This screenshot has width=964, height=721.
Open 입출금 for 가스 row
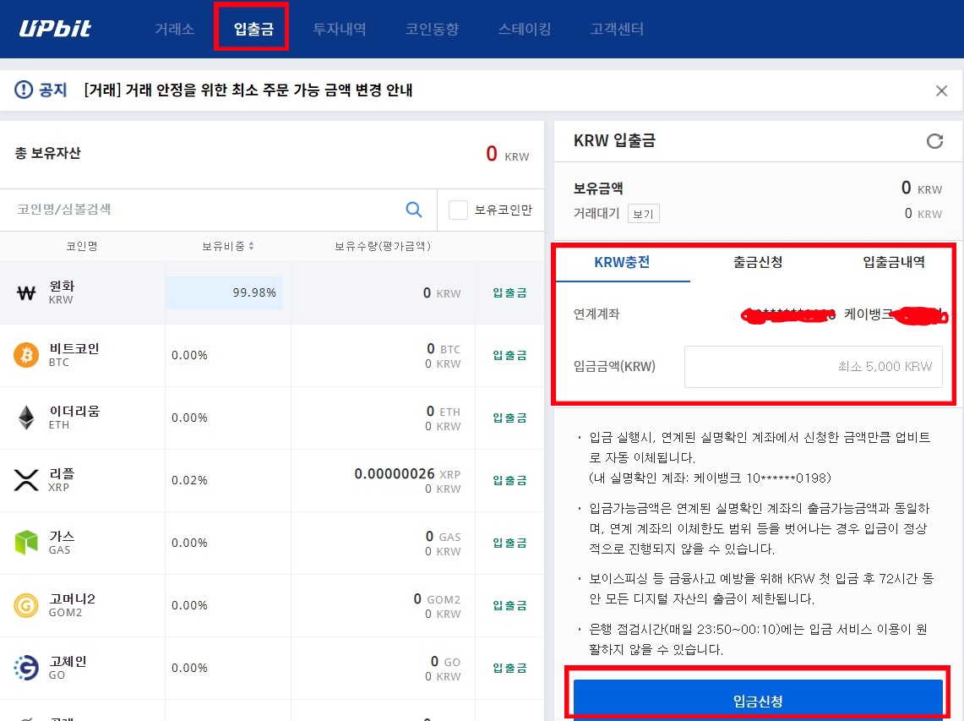(x=509, y=543)
